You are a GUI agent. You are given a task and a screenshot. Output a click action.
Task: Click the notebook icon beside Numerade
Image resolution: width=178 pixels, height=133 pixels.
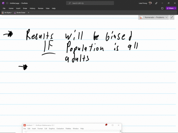(141, 17)
